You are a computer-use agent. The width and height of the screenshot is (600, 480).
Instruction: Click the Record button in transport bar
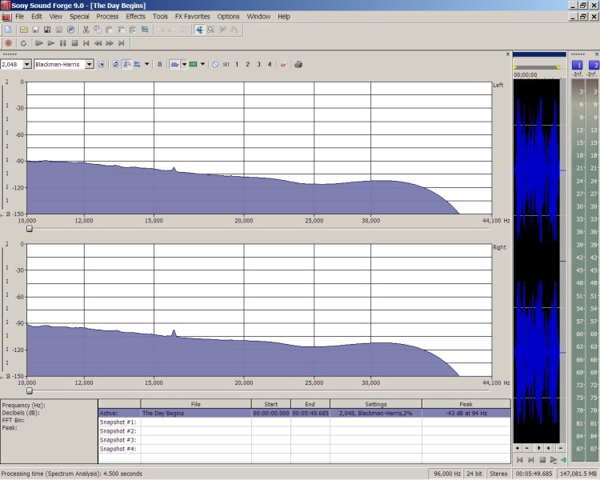8,43
